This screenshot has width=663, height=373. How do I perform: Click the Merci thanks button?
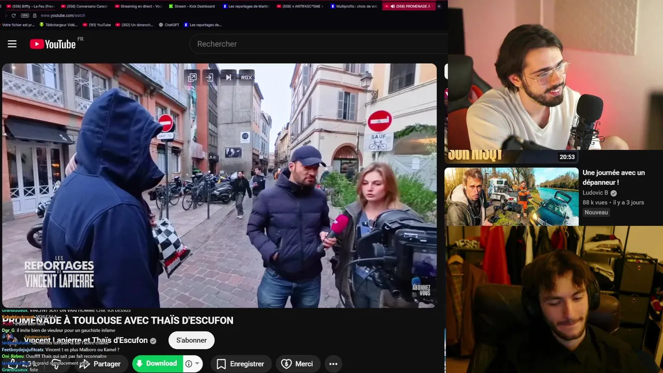[297, 364]
